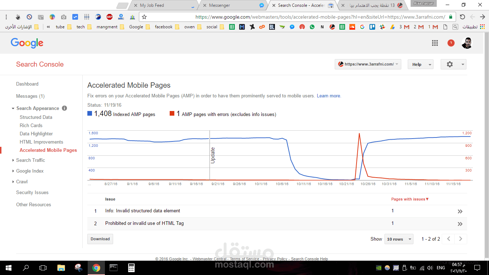
Task: Switch to the Messenger tab
Action: pos(233,5)
